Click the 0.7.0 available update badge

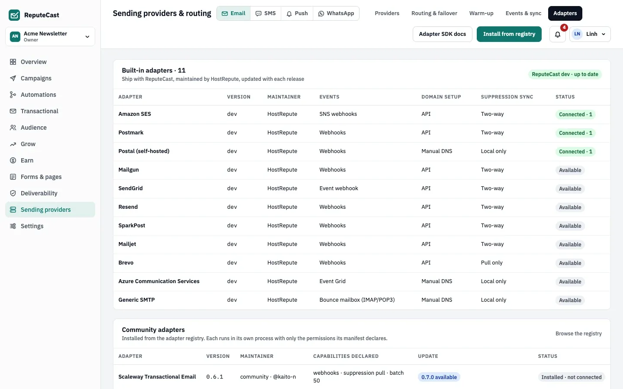coord(439,377)
